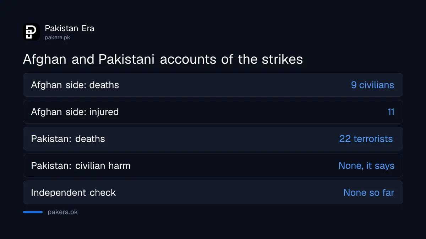Click the Independent check label text
This screenshot has height=239, width=426.
coord(73,193)
